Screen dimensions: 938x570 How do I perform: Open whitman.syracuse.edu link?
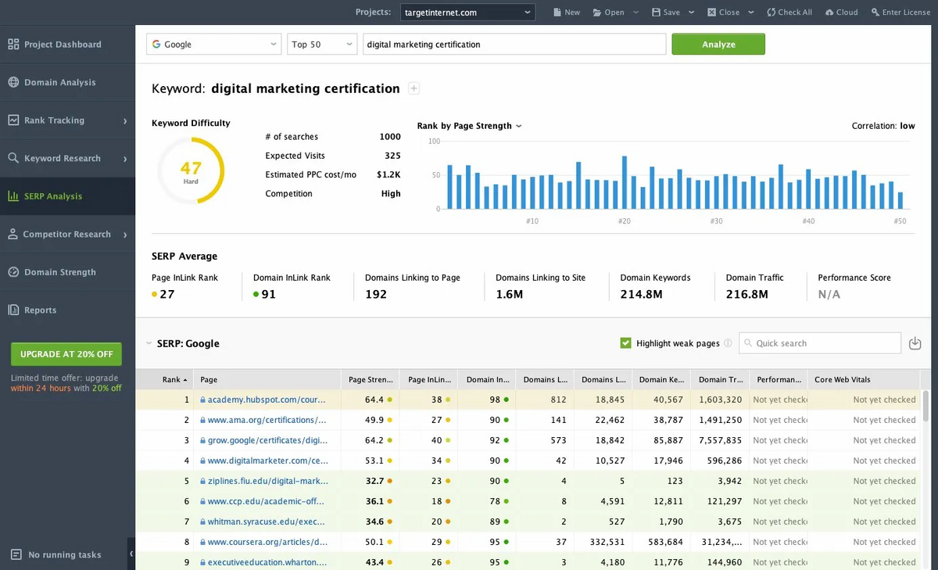pos(267,522)
